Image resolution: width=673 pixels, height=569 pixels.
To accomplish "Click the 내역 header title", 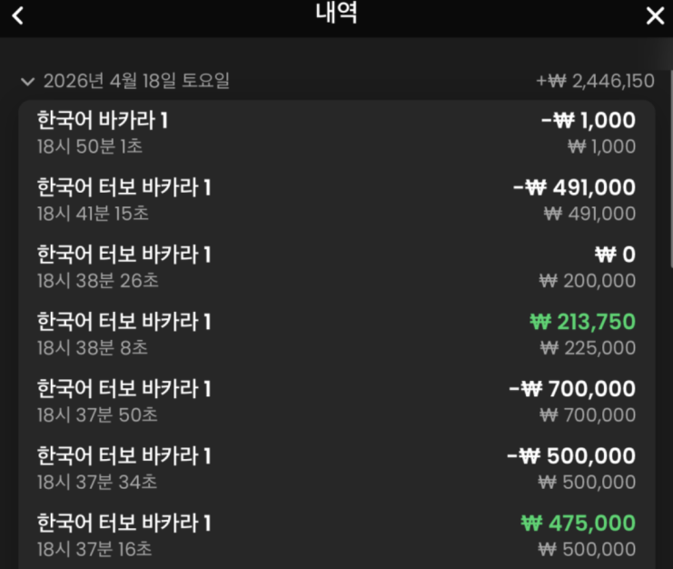I will click(x=337, y=14).
